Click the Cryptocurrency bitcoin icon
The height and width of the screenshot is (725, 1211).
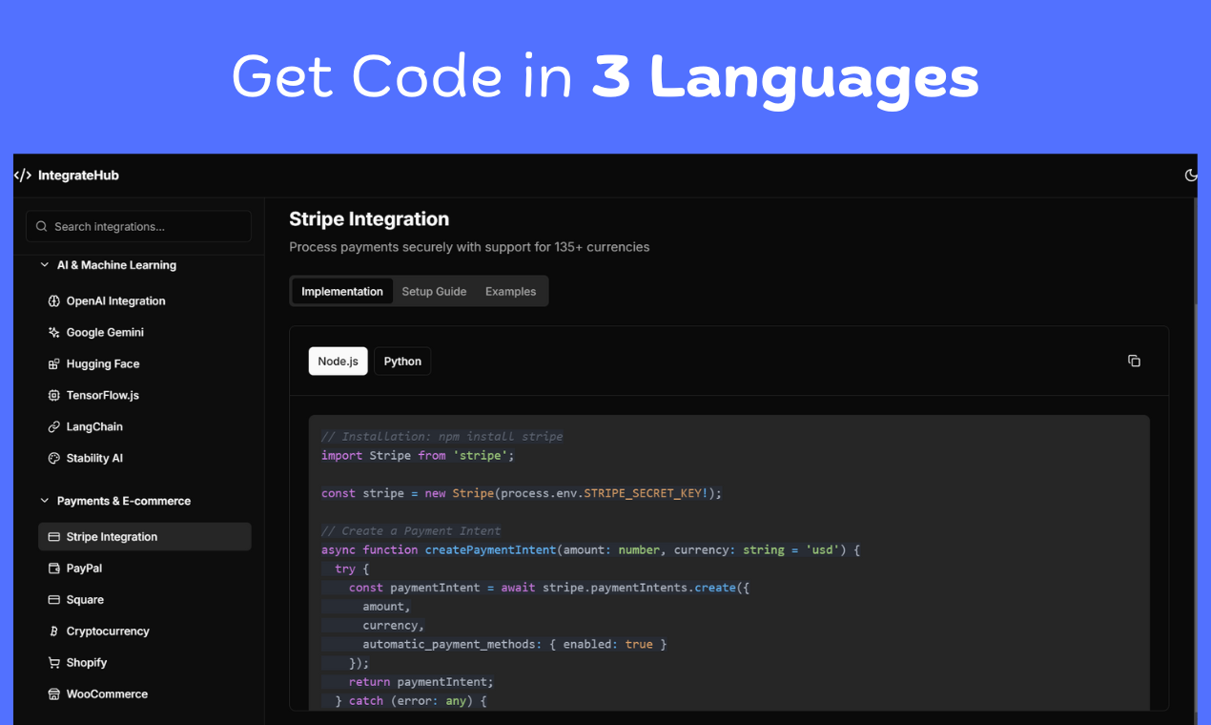point(54,632)
